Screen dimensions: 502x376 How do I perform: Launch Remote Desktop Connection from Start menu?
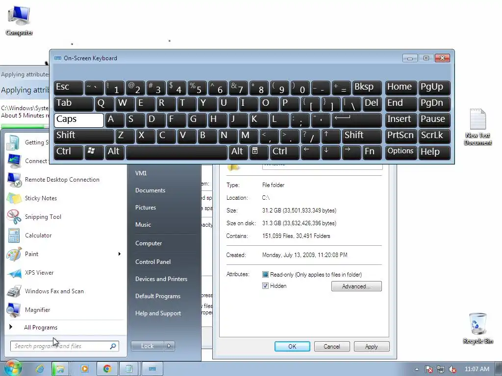pos(62,180)
